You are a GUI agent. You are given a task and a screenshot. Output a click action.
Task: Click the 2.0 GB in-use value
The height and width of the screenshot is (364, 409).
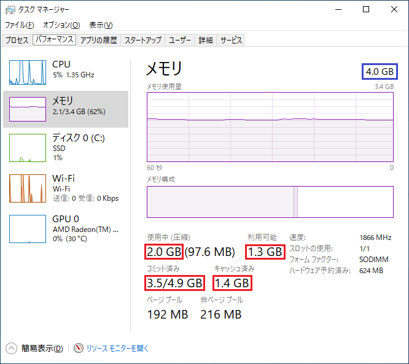(164, 252)
